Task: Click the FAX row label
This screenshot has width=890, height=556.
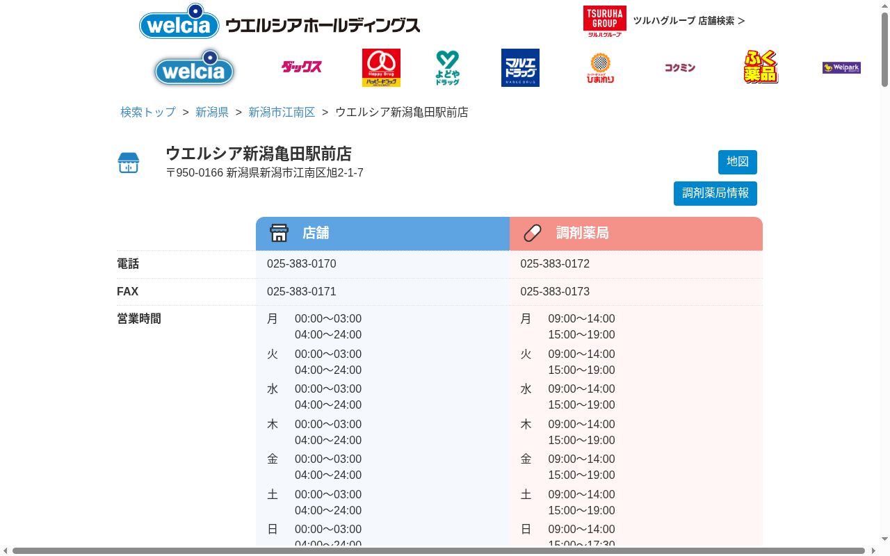Action: pyautogui.click(x=128, y=292)
